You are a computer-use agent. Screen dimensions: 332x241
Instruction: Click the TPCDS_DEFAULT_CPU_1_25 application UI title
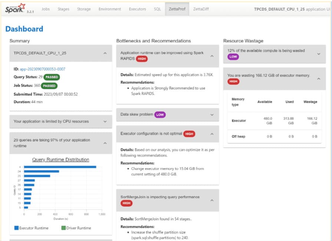click(292, 9)
